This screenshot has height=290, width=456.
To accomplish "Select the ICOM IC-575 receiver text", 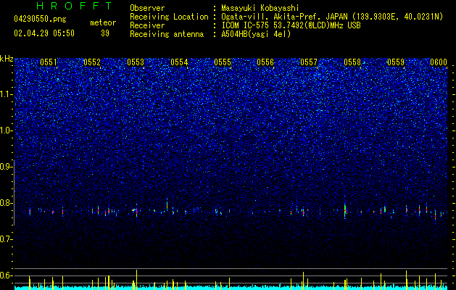I will 291,25.
